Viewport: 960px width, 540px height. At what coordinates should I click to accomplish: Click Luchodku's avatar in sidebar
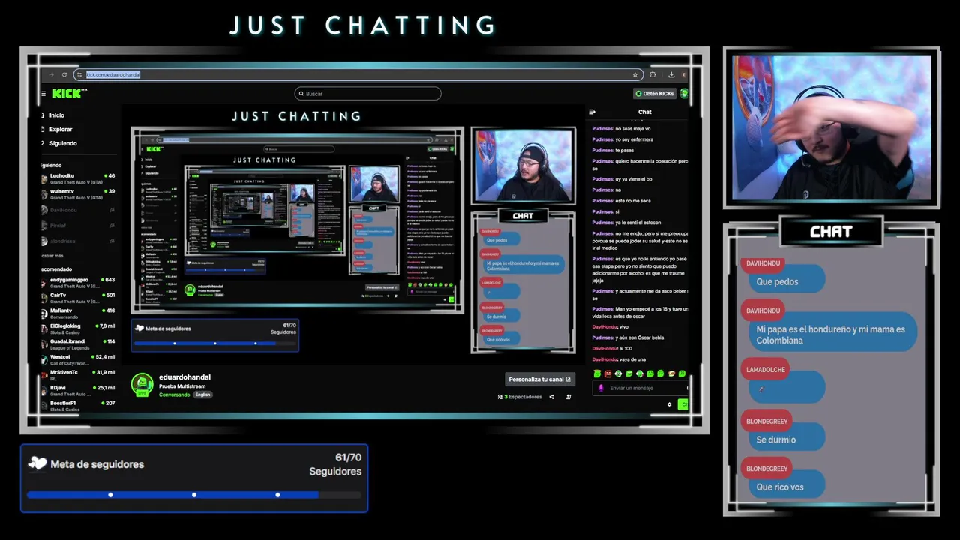(45, 178)
